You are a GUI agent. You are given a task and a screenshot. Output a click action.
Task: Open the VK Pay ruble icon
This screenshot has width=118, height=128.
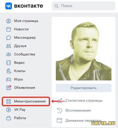[x=9, y=110]
